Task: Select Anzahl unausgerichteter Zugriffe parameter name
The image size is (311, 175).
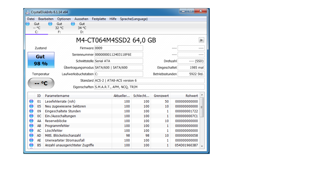Action: [x=69, y=145]
